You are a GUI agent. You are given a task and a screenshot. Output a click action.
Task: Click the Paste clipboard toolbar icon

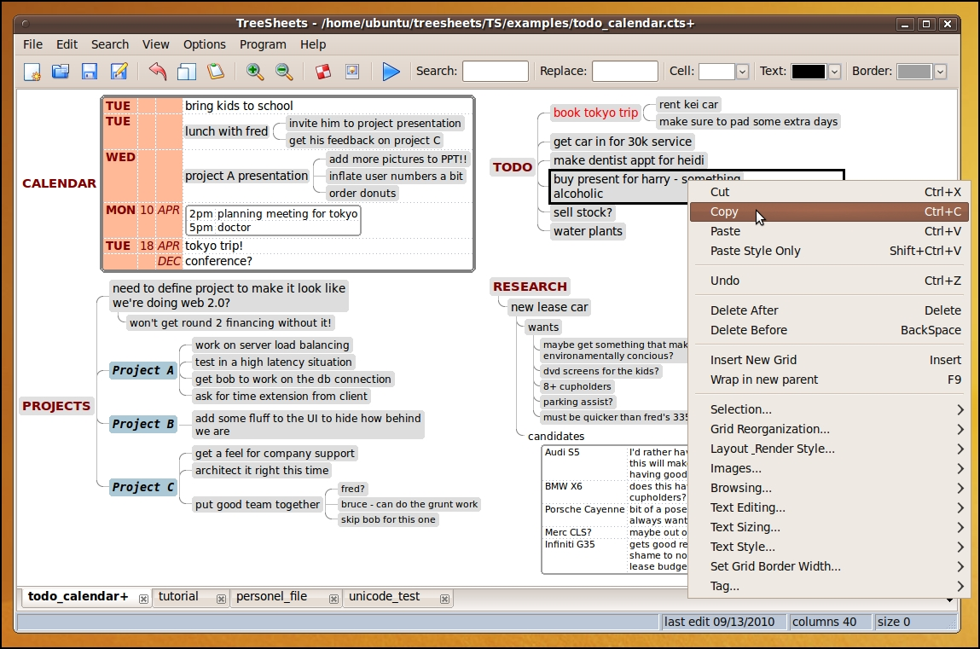click(x=216, y=72)
